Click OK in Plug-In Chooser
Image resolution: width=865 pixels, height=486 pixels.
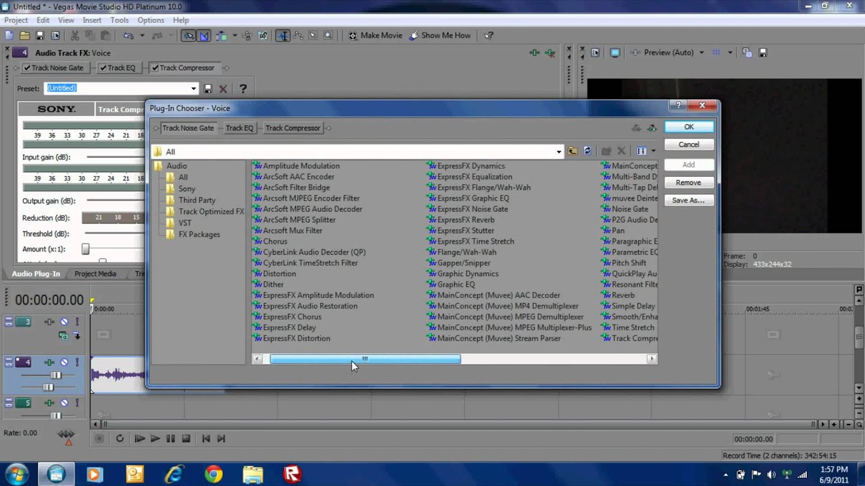[689, 127]
